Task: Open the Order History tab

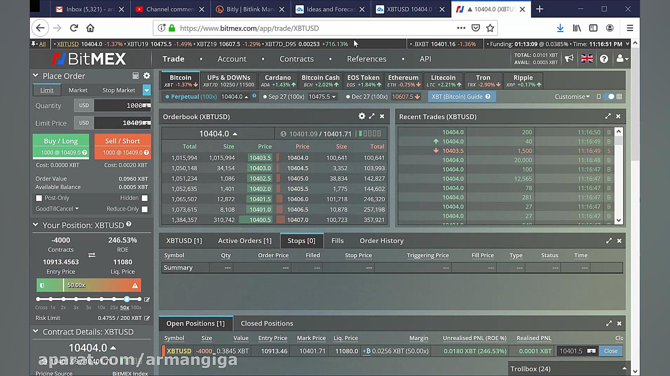Action: coord(381,240)
